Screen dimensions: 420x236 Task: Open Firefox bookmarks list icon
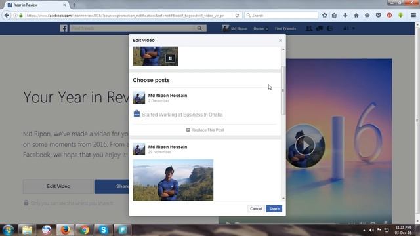point(334,16)
